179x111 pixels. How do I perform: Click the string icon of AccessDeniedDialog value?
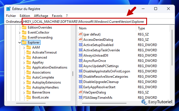81,40
